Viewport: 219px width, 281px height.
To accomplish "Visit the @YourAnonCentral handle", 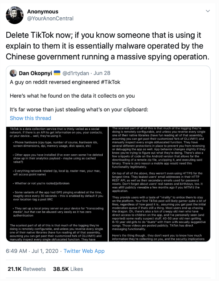I will click(50, 18).
